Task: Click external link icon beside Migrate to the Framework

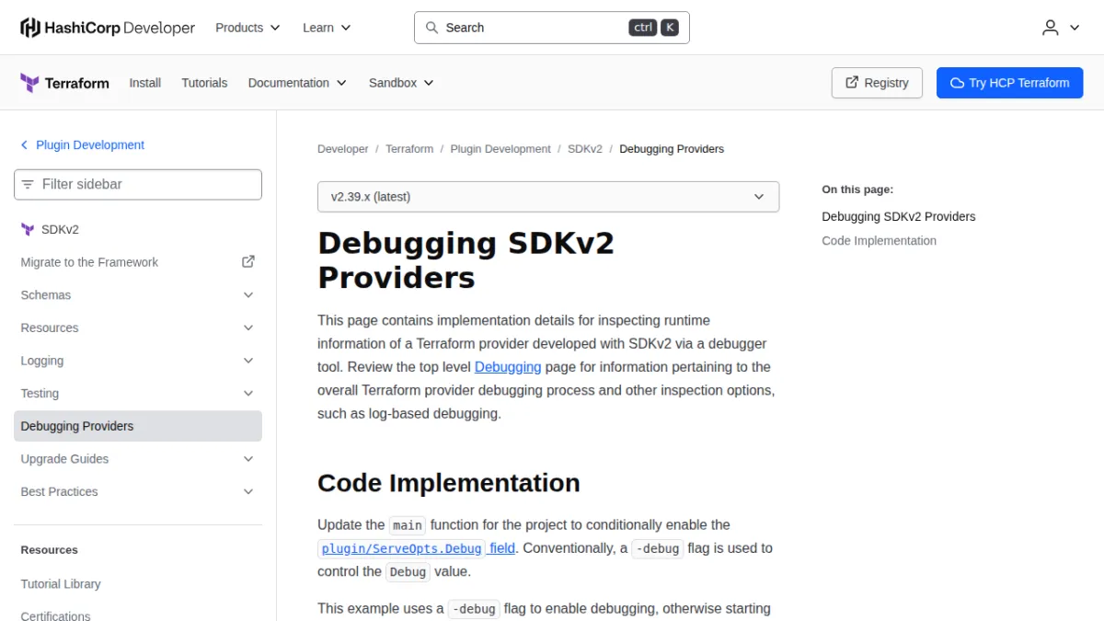Action: pyautogui.click(x=248, y=262)
